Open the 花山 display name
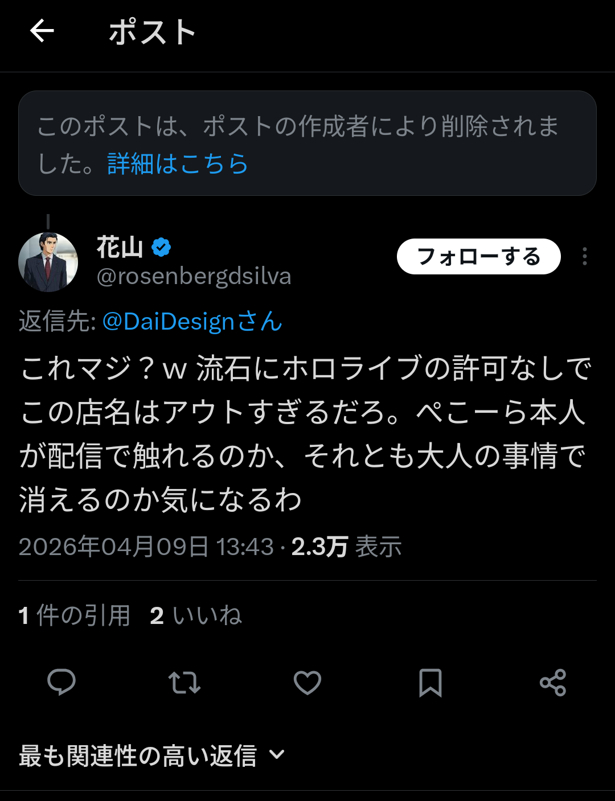The height and width of the screenshot is (801, 615). [120, 247]
